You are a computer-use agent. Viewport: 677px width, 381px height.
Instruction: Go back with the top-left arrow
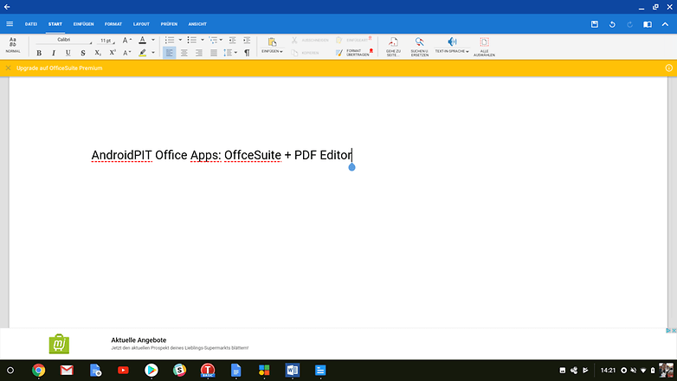coord(7,7)
